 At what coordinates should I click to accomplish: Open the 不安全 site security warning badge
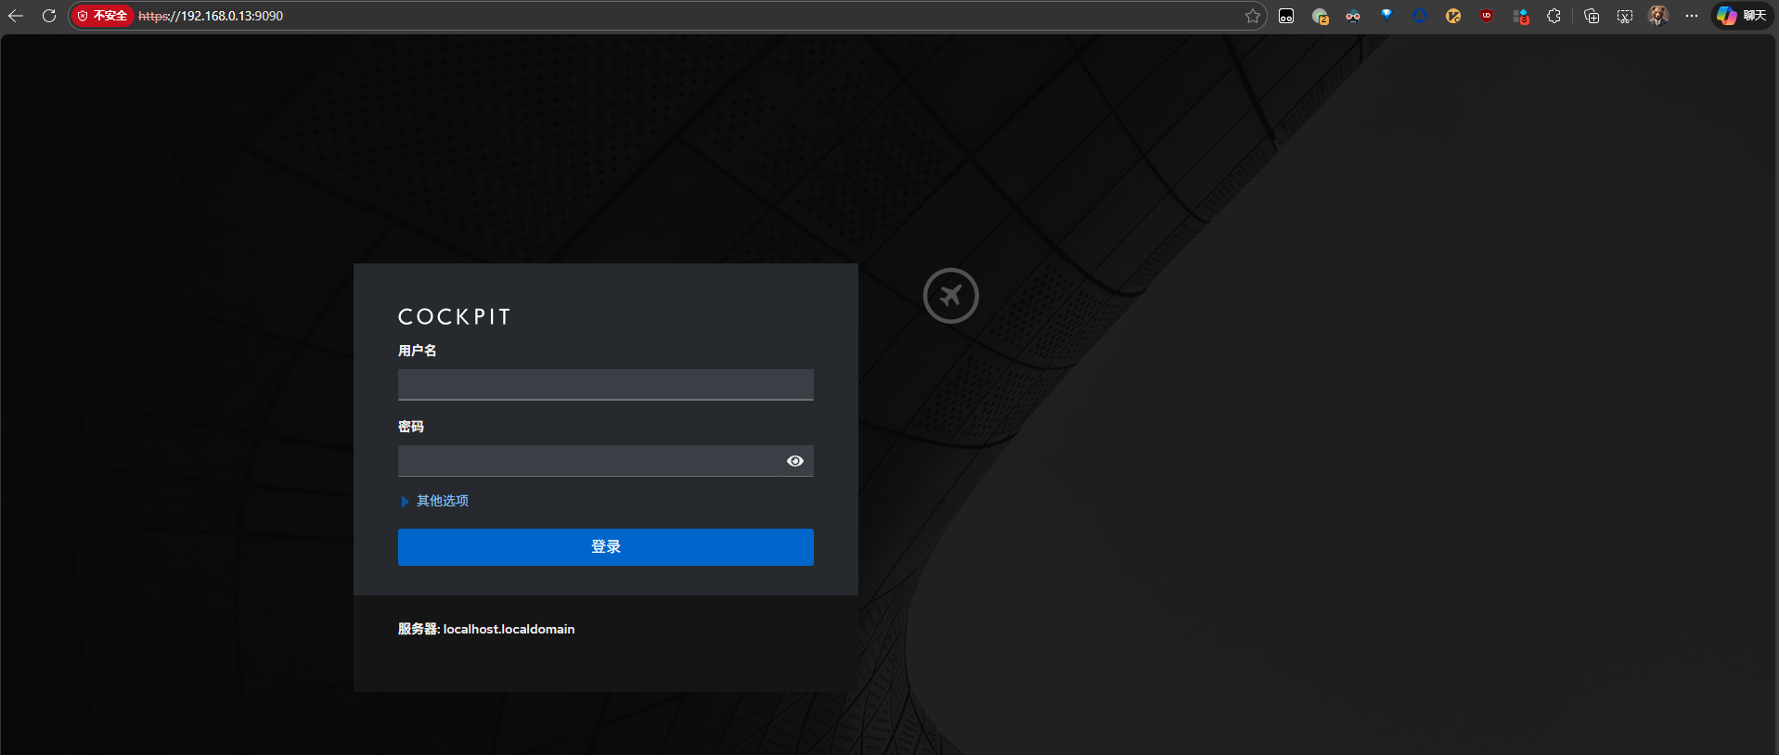coord(103,16)
